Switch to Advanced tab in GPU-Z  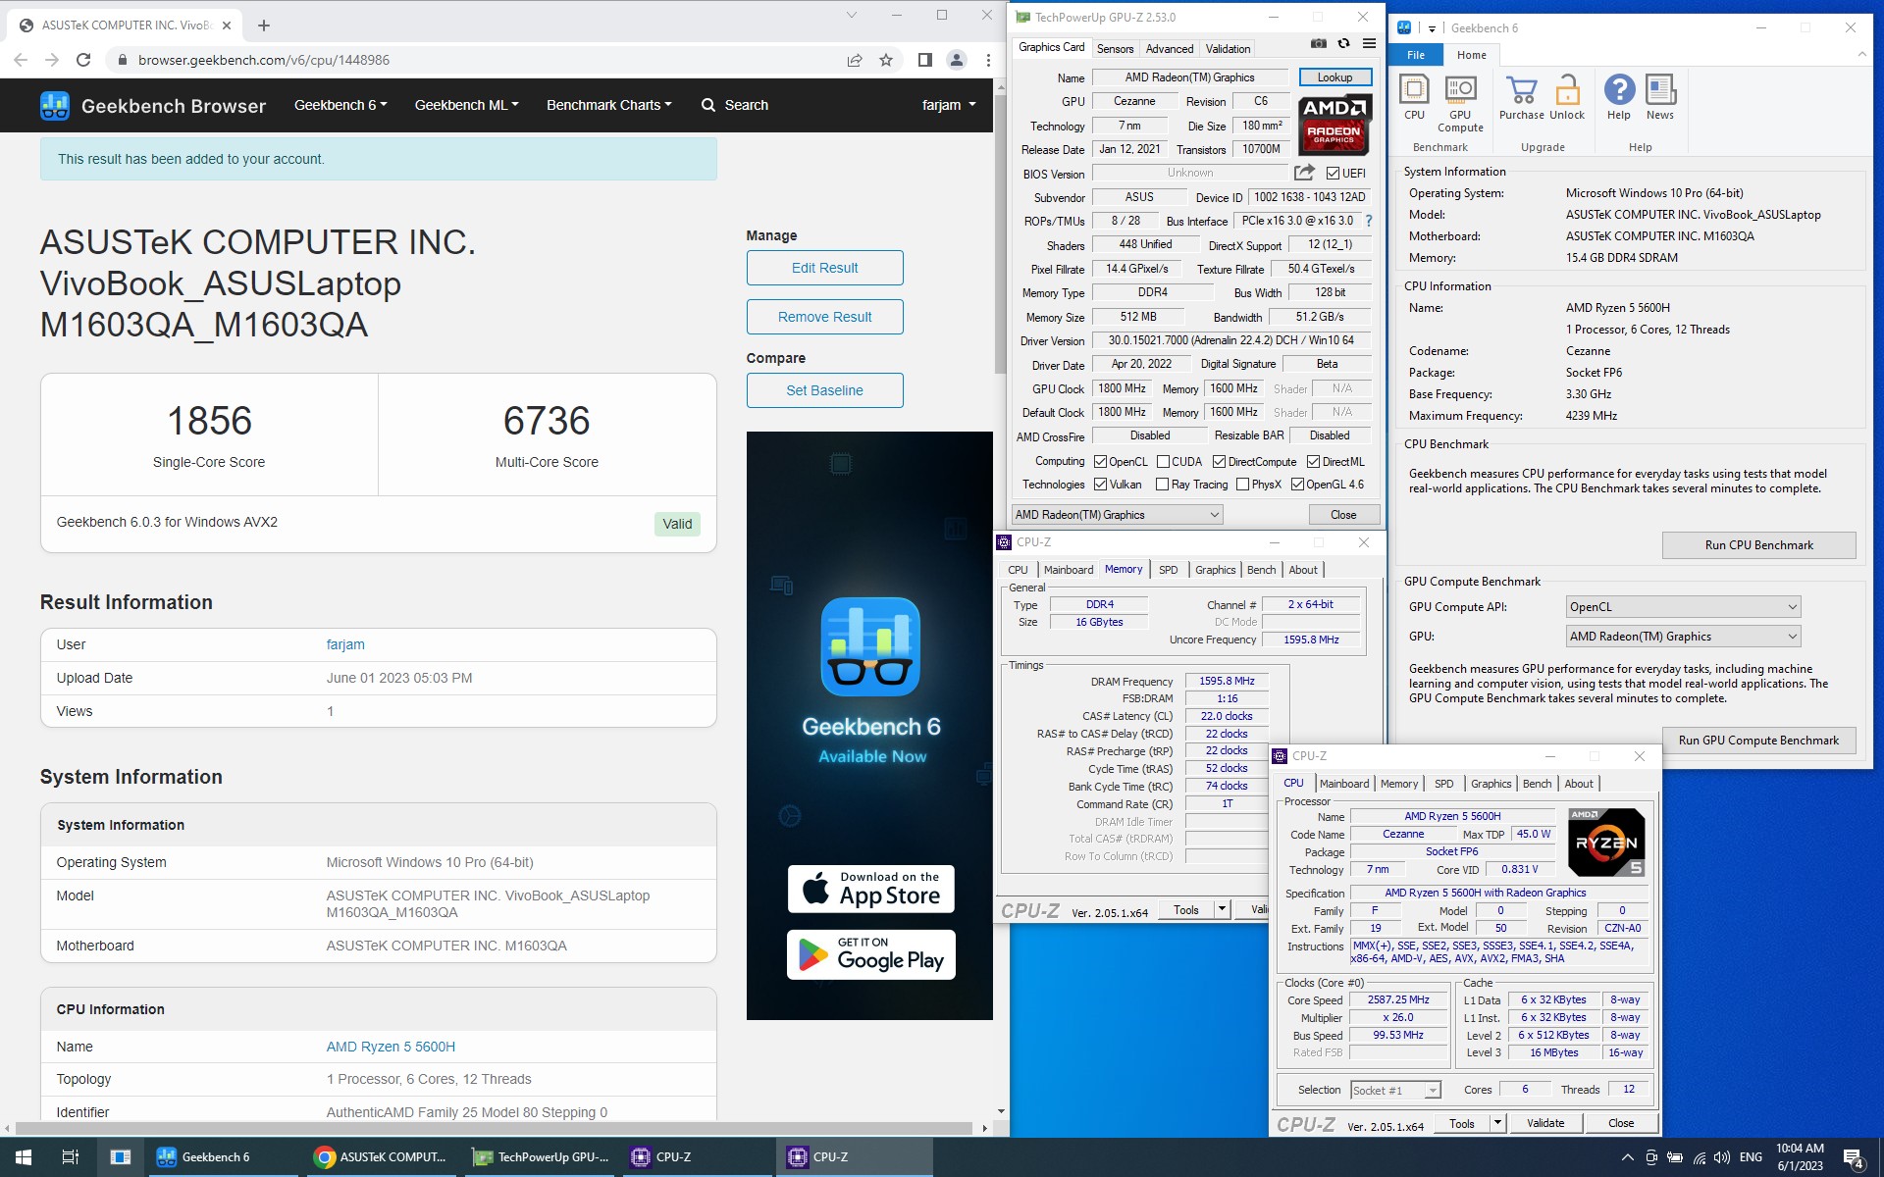1170,49
